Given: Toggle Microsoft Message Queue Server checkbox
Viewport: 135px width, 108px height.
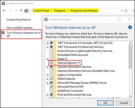Looking at the screenshot, I should click(51, 82).
